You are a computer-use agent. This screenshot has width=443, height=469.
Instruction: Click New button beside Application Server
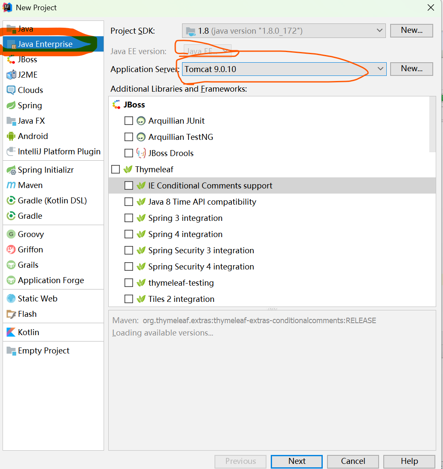[411, 69]
